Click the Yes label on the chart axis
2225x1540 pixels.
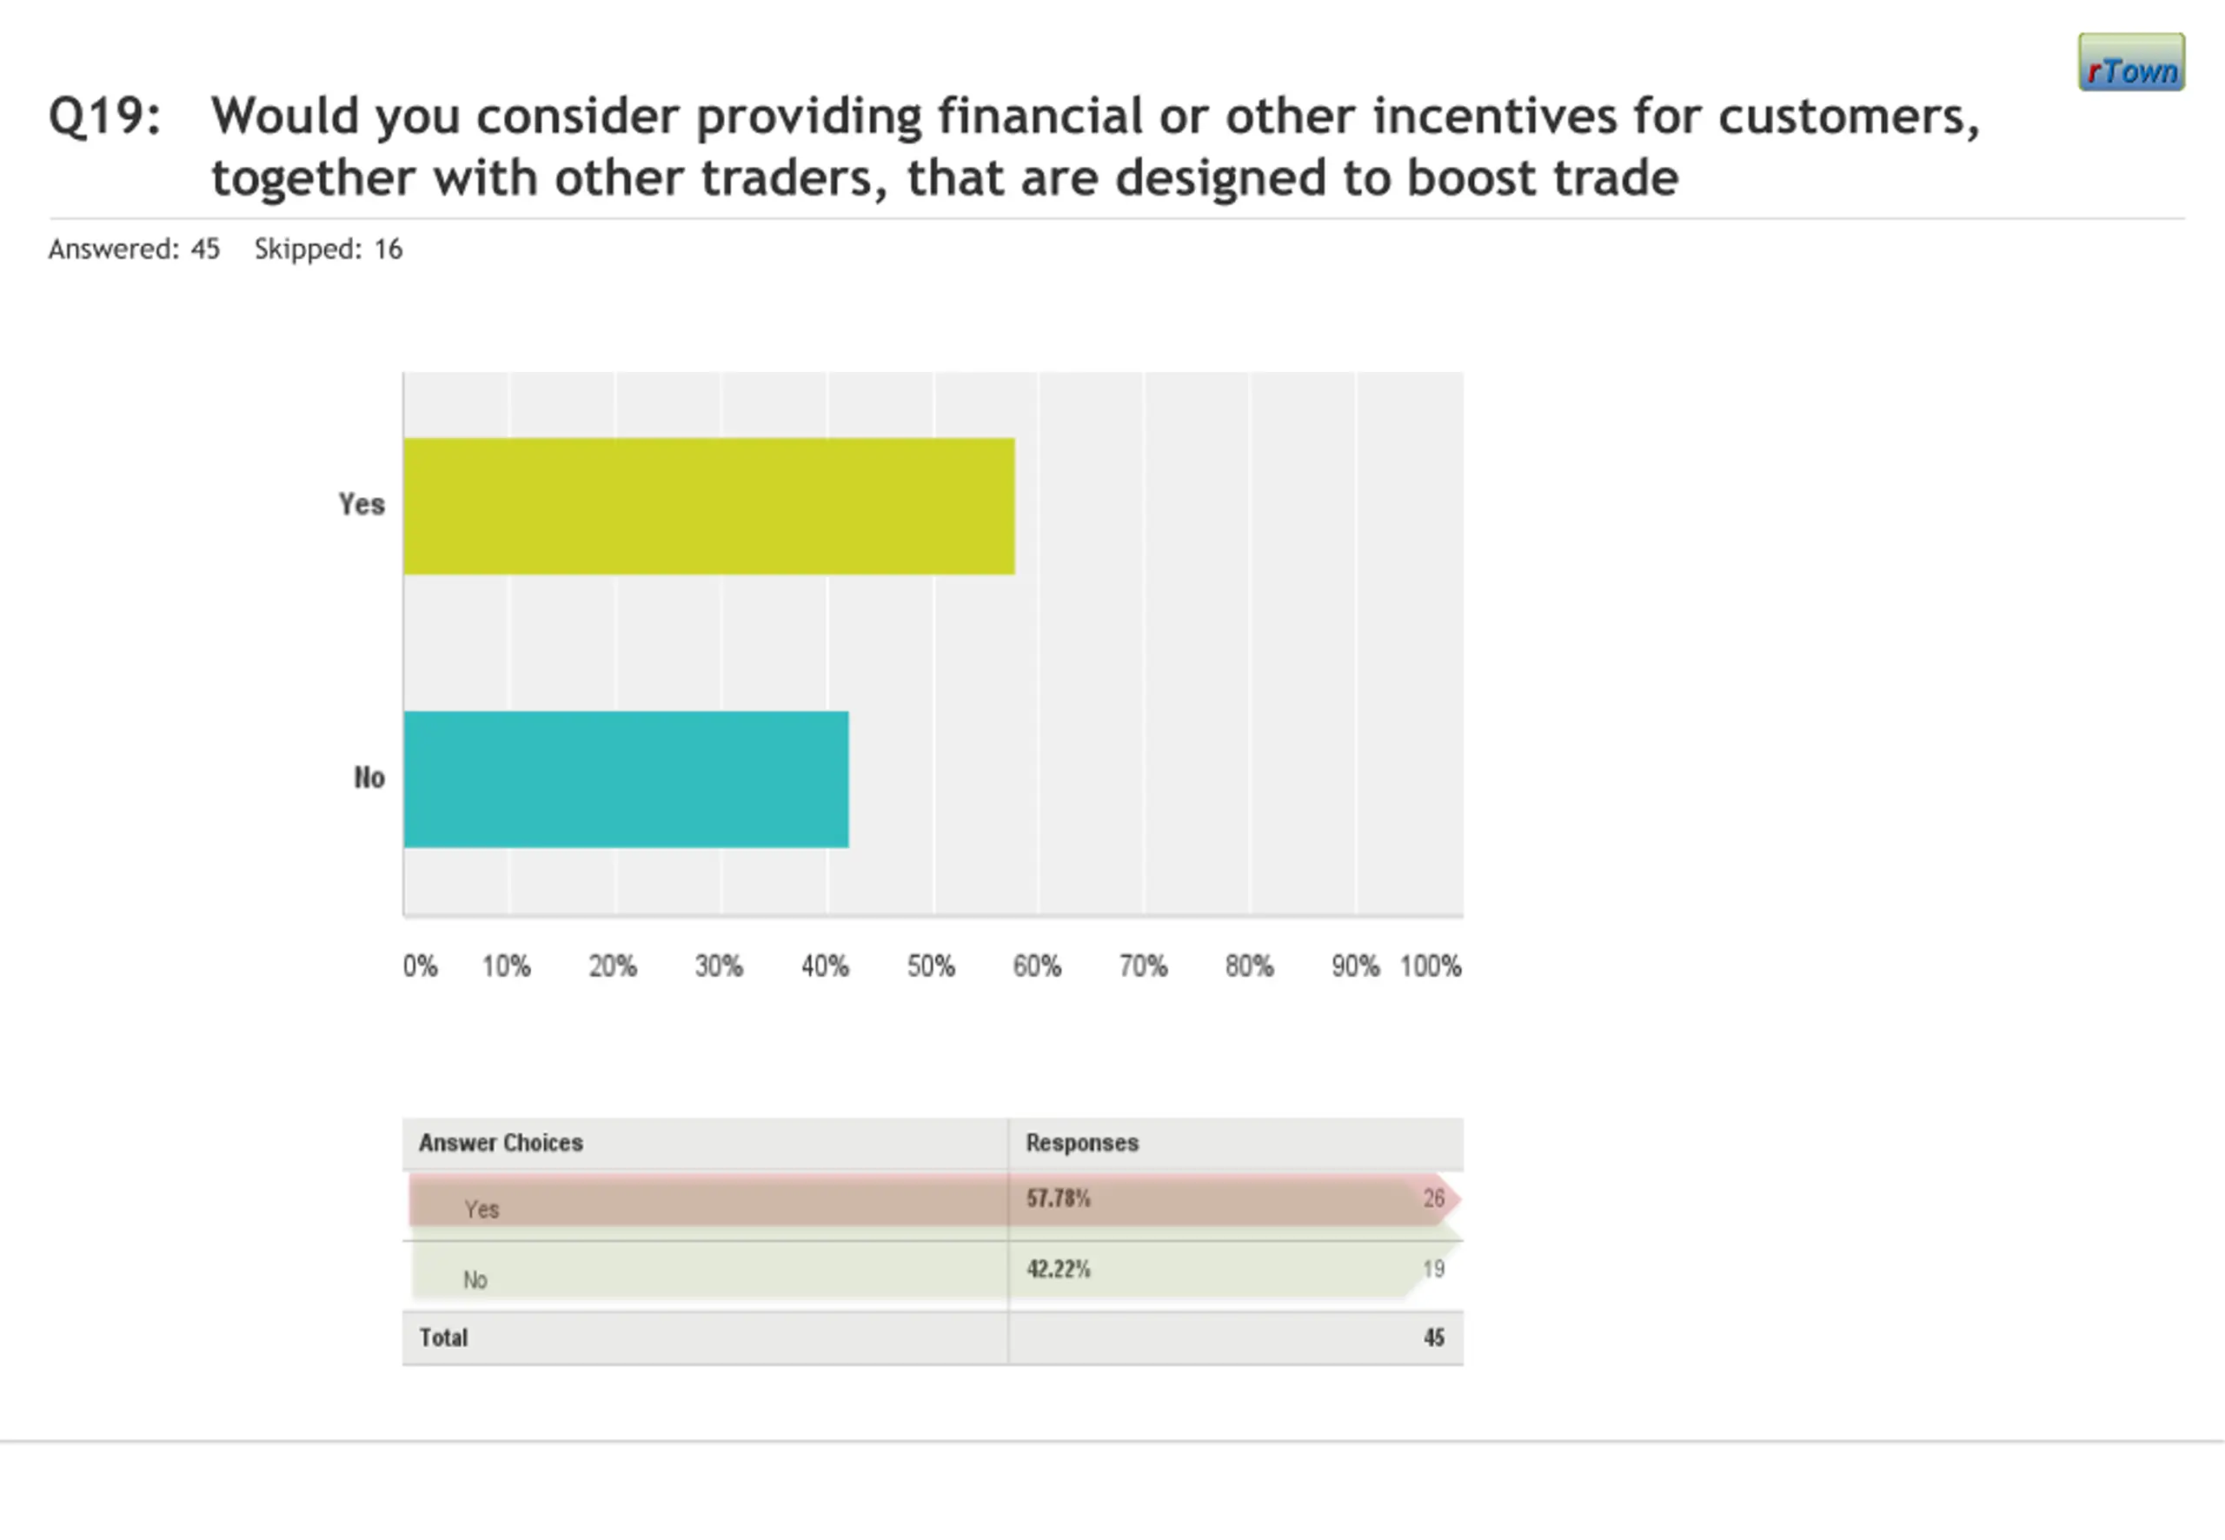pyautogui.click(x=362, y=505)
